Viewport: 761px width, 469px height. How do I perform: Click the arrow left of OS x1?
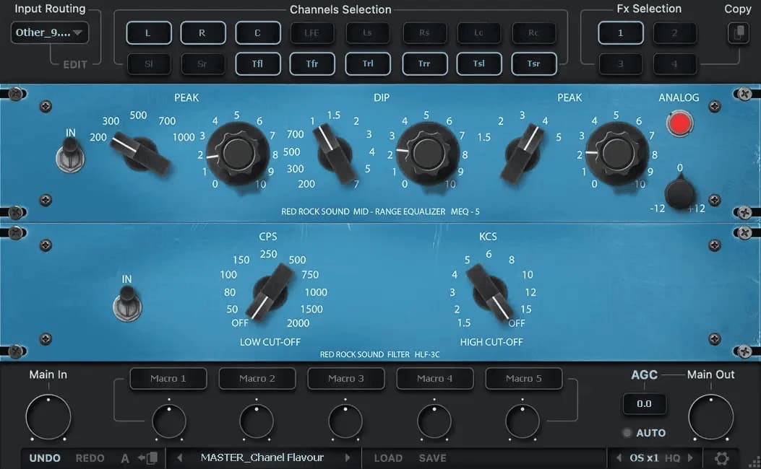[x=619, y=458]
